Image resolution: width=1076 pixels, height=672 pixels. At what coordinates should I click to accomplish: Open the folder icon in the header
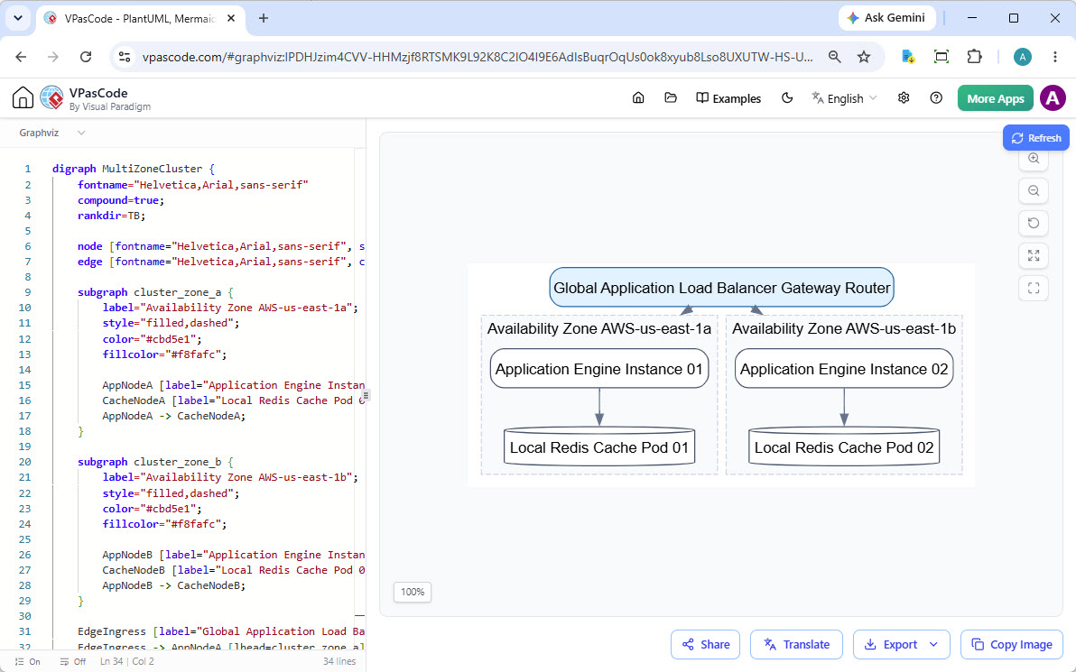pyautogui.click(x=671, y=98)
